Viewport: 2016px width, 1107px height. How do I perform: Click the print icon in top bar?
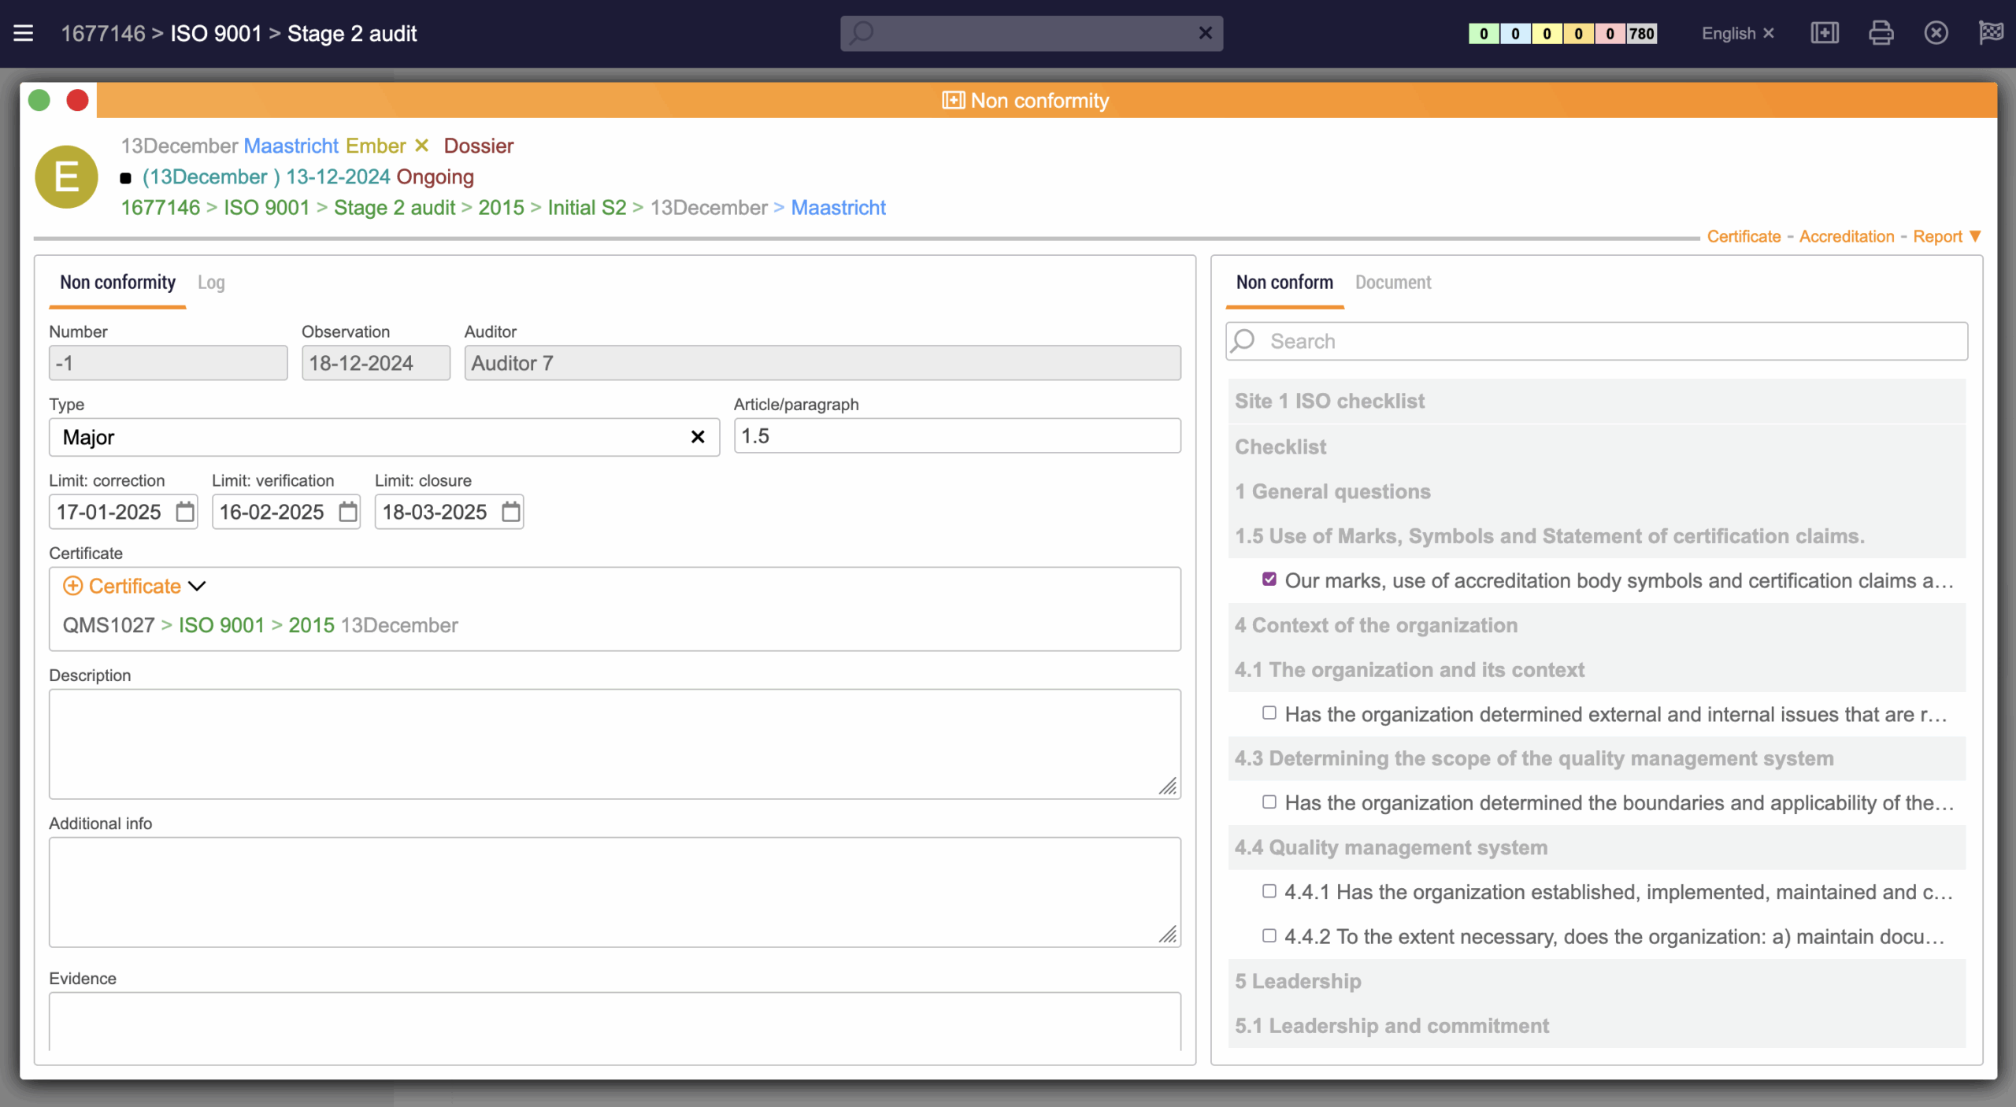pyautogui.click(x=1881, y=33)
